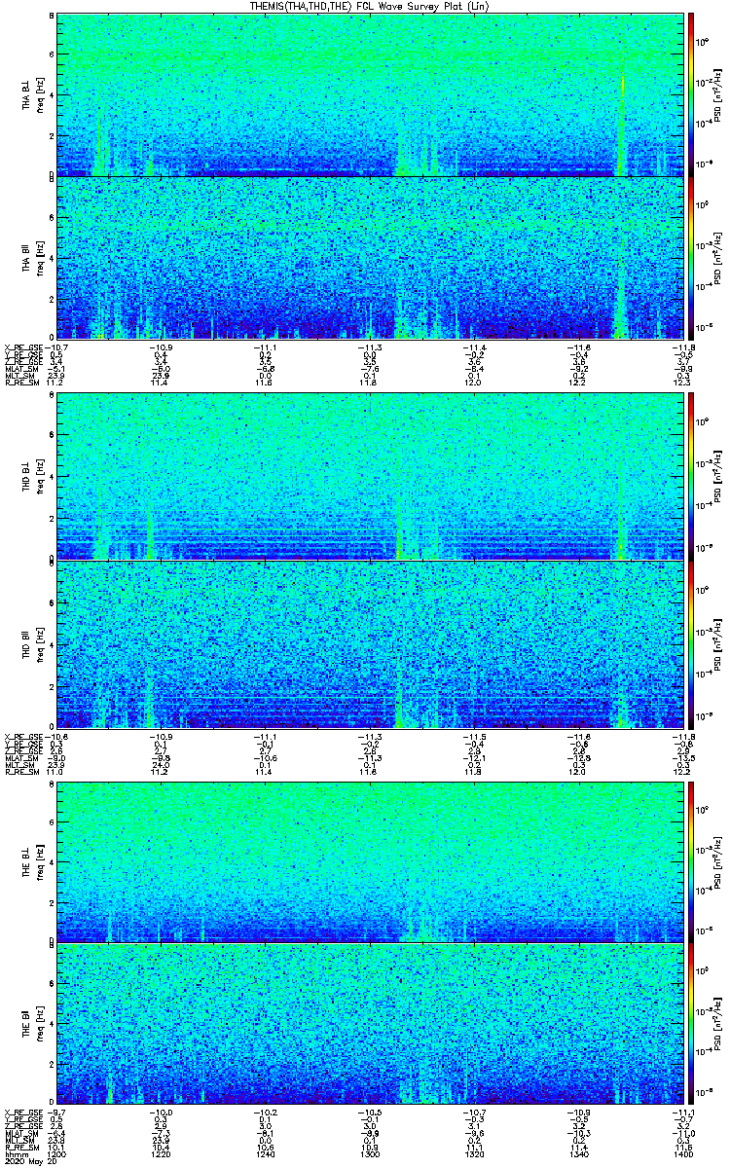Click the PSD [nT²/Hz] label of THA BL colorbar
The width and height of the screenshot is (730, 1168).
coord(717,94)
